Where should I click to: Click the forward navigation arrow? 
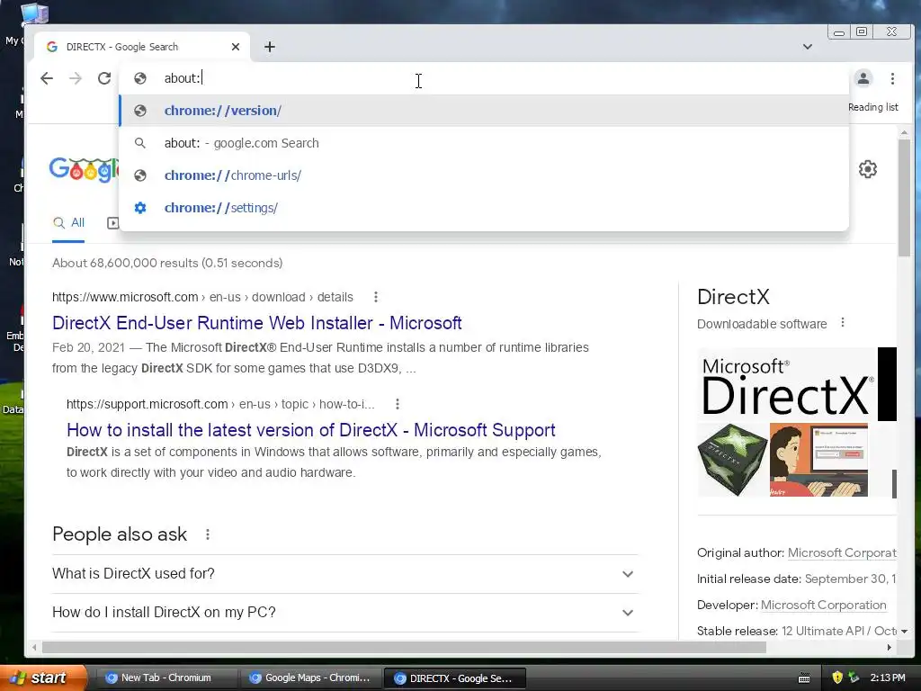pyautogui.click(x=76, y=78)
